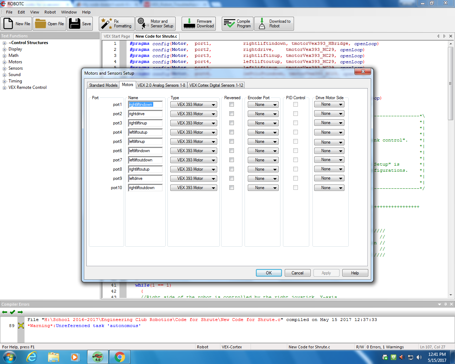Click the taskbar clock showing 12:41 PM
This screenshot has width=455, height=364.
[437, 354]
